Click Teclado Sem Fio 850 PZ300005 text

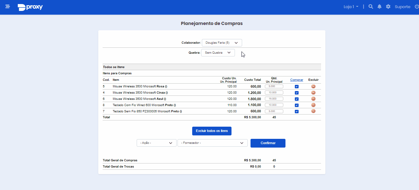point(147,111)
